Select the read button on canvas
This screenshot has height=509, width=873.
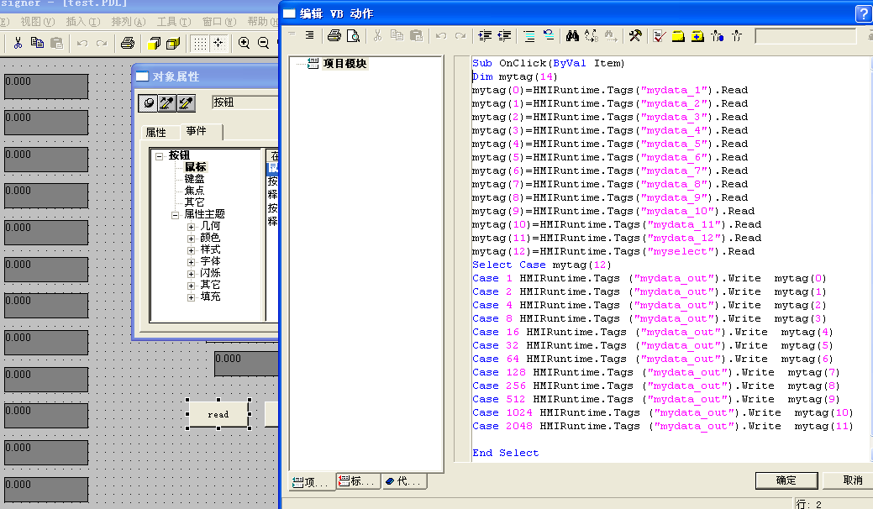pos(218,414)
